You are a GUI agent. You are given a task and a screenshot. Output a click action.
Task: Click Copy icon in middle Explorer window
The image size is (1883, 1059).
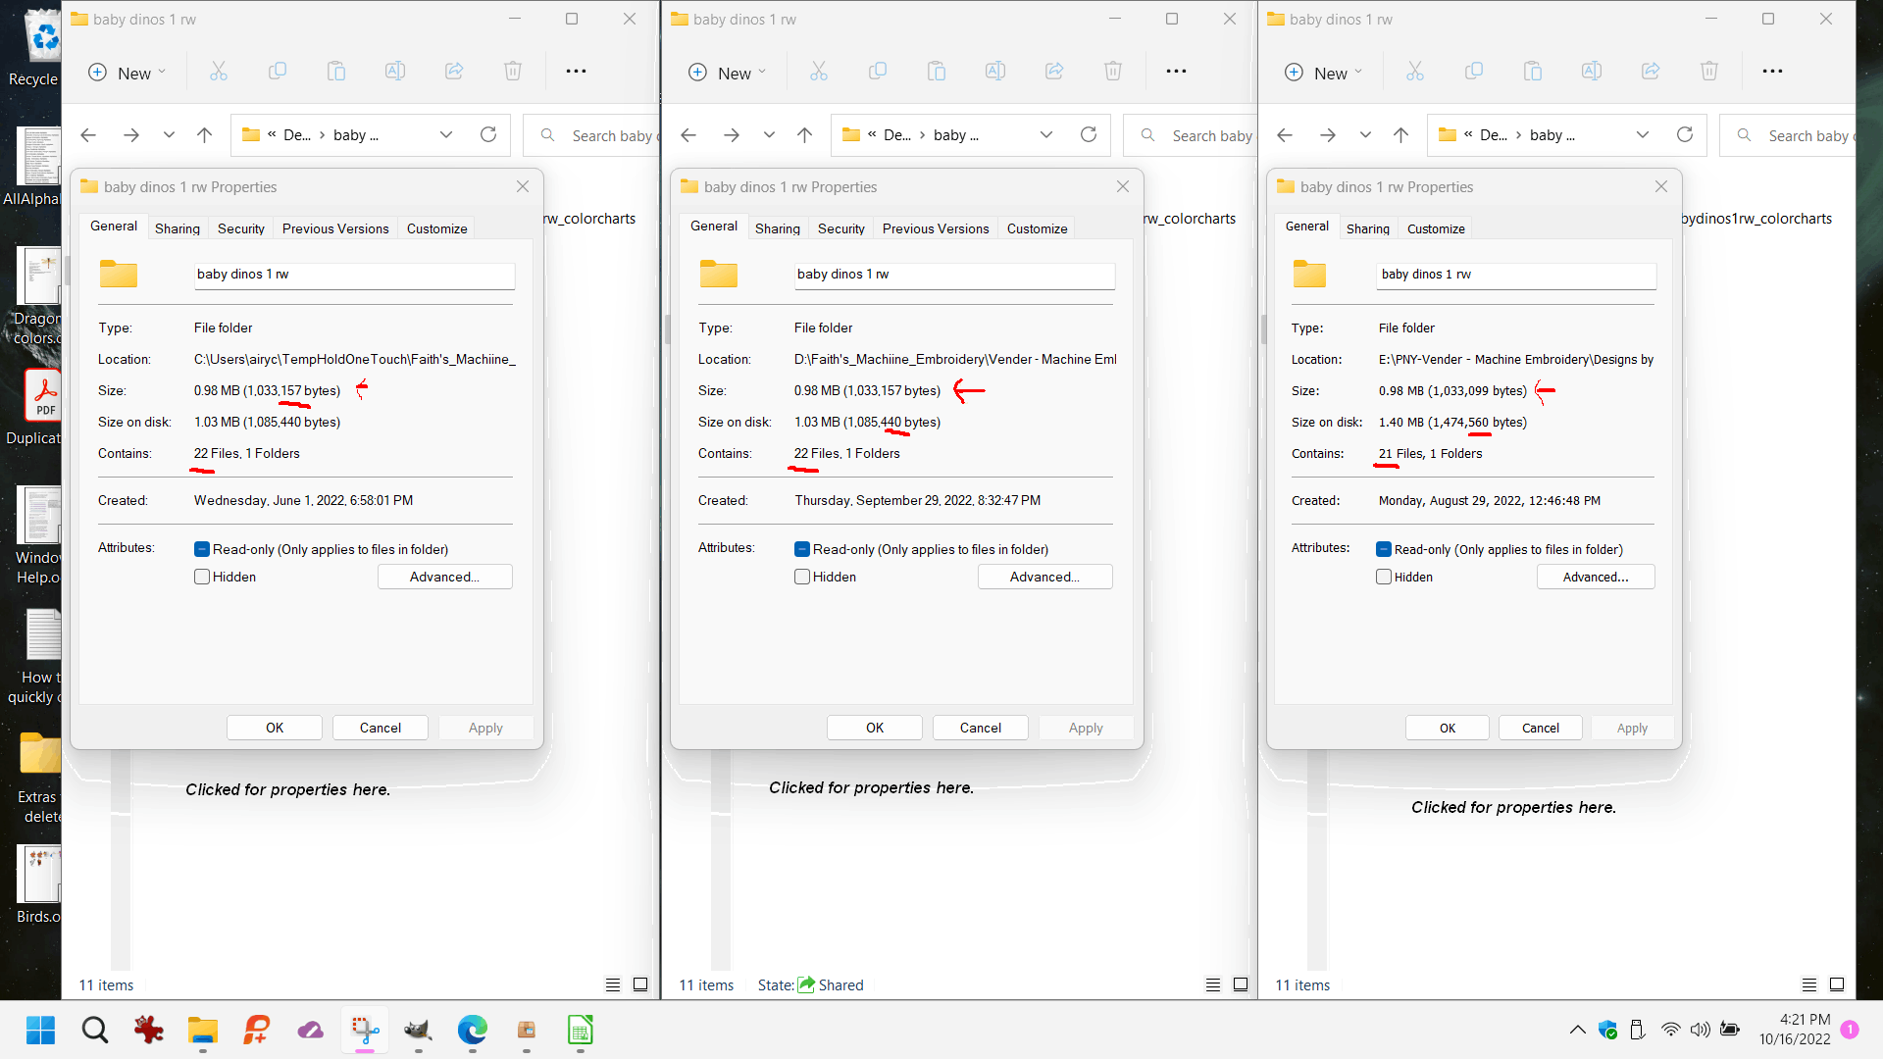click(x=878, y=72)
